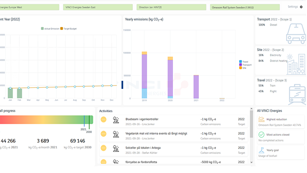Click the overall progress gradient bar
Viewport: 307px width, 173px height.
pos(46,120)
